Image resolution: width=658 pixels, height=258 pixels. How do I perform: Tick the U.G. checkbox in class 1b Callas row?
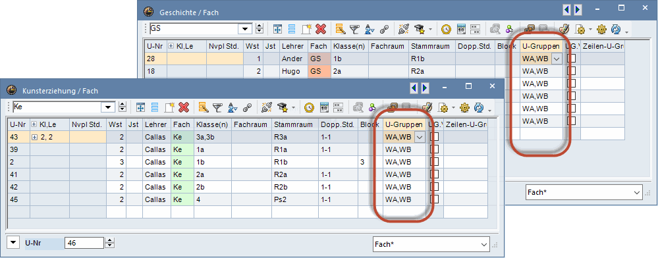pos(434,162)
